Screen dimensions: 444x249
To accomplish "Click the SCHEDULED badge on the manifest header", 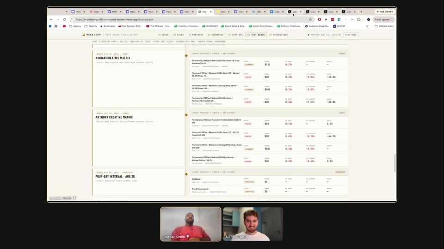I will (x=340, y=172).
